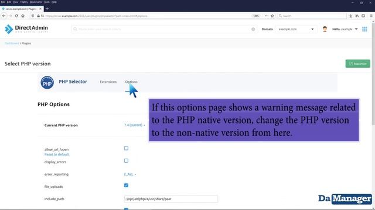
Task: Click the PHP Selector title text
Action: [x=73, y=82]
